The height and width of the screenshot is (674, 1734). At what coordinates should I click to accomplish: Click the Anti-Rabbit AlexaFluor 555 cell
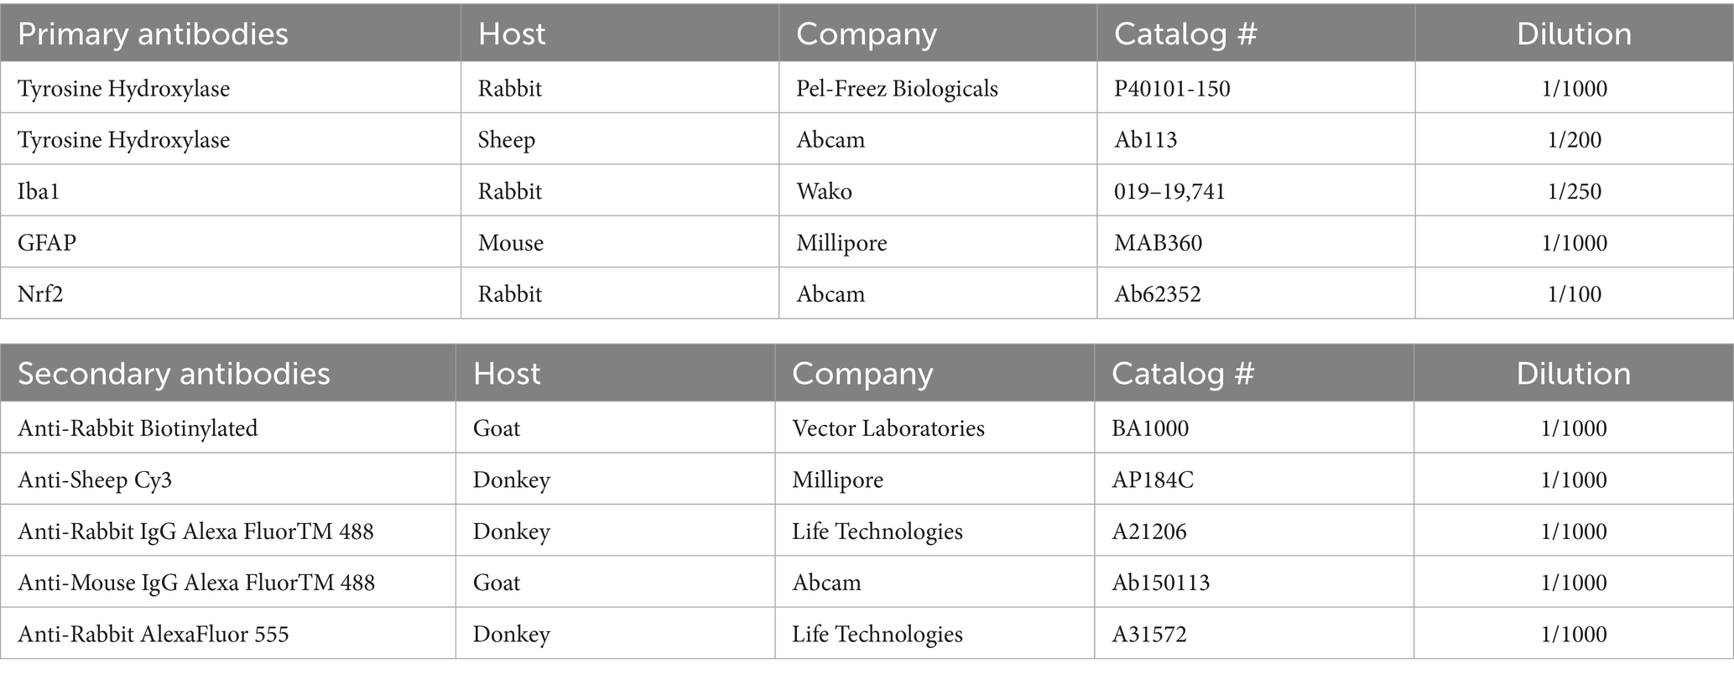154,635
